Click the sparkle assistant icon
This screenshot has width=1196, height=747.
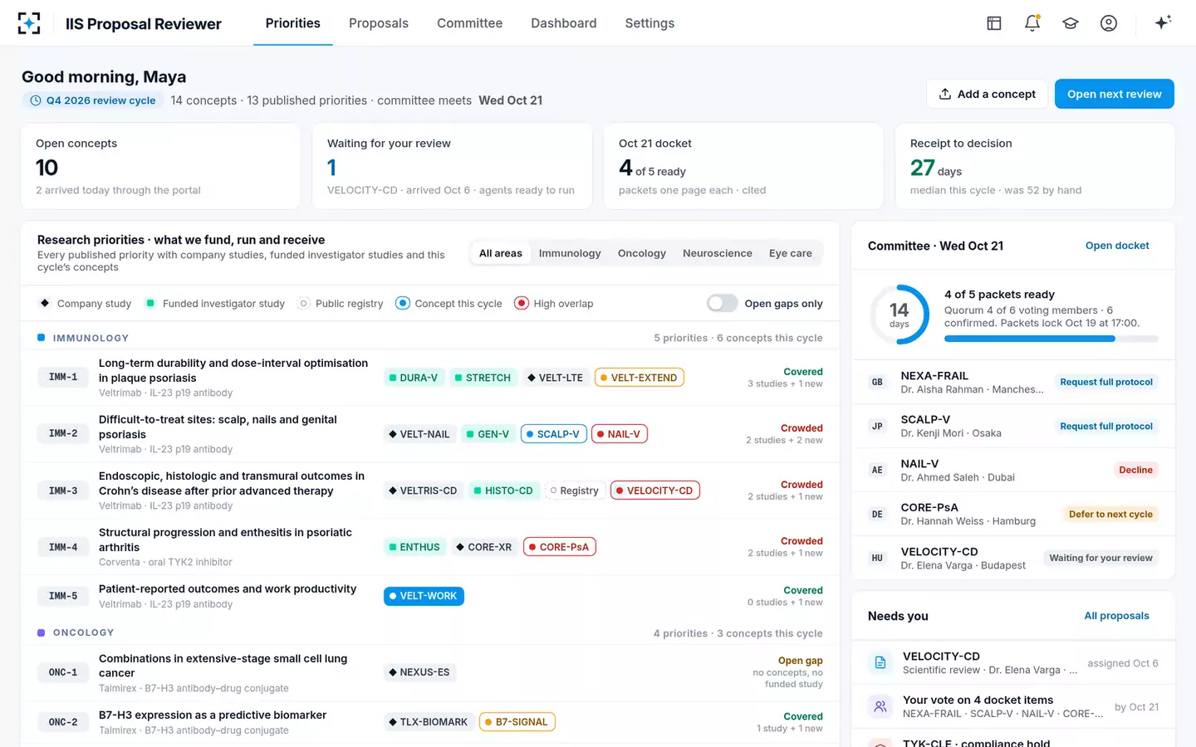1163,22
